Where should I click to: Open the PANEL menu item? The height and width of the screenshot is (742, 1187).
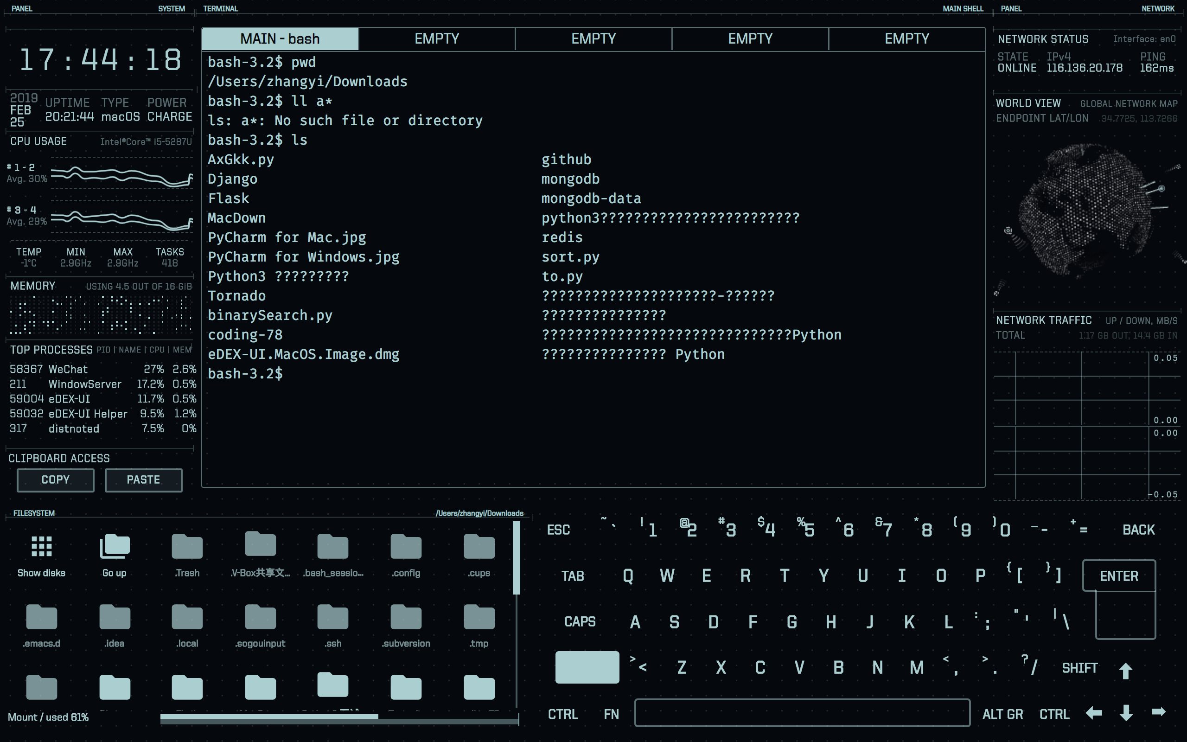pyautogui.click(x=23, y=8)
